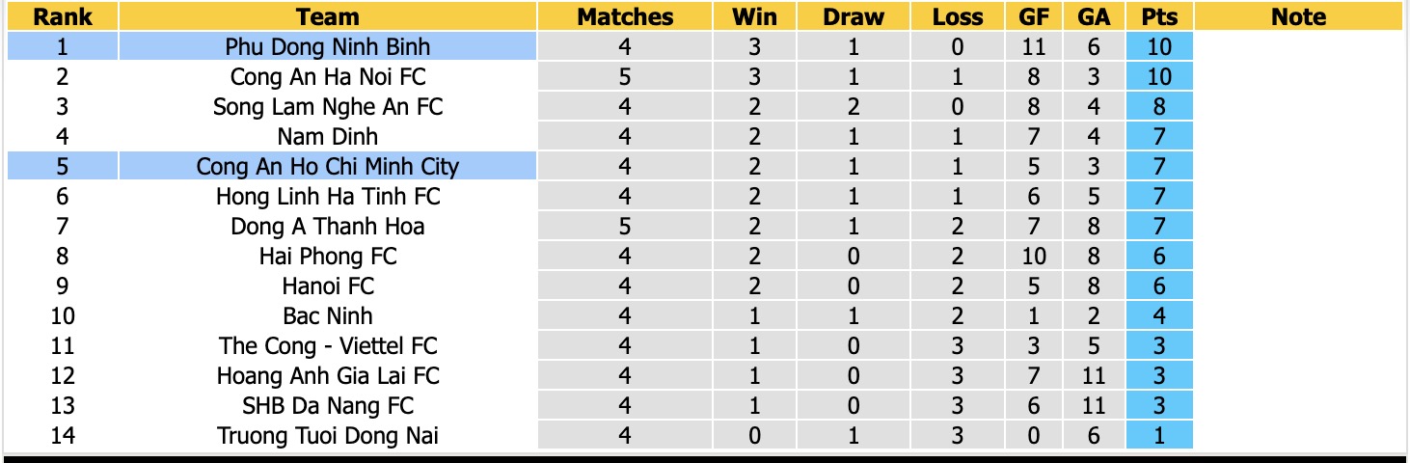Click Dong A Thanh Hoa team
This screenshot has width=1410, height=463.
(328, 226)
